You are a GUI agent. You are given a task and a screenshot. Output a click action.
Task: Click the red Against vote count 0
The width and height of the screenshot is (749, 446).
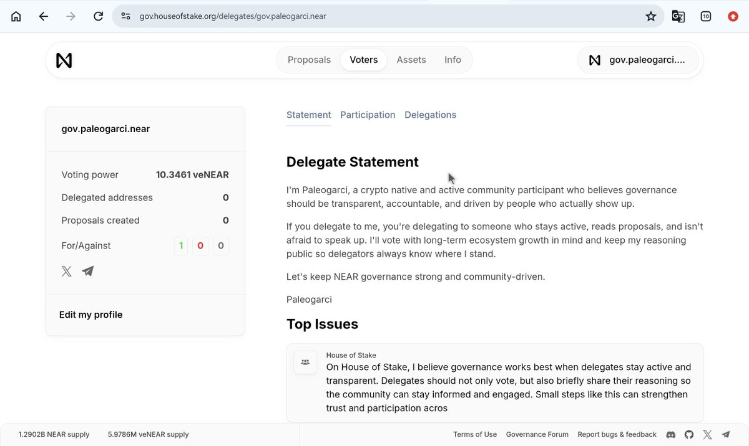point(200,246)
